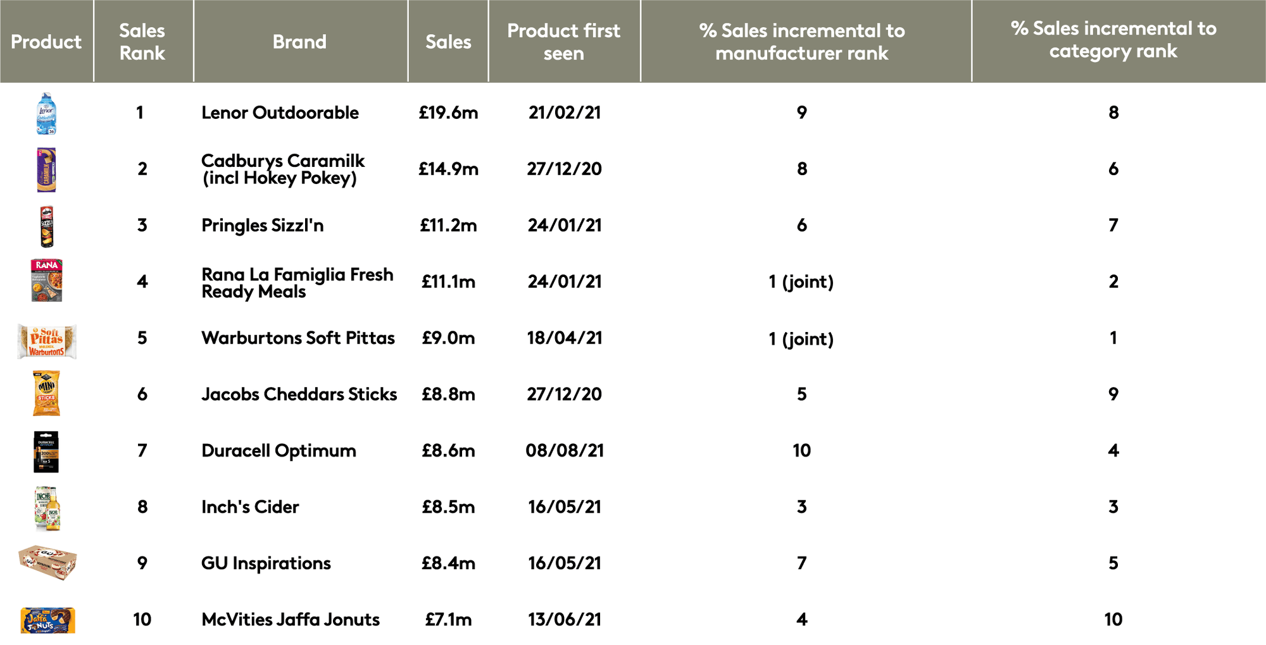Select the McVities Jaffa Jonuts pack image
Viewport: 1266px width, 645px height.
(x=47, y=620)
